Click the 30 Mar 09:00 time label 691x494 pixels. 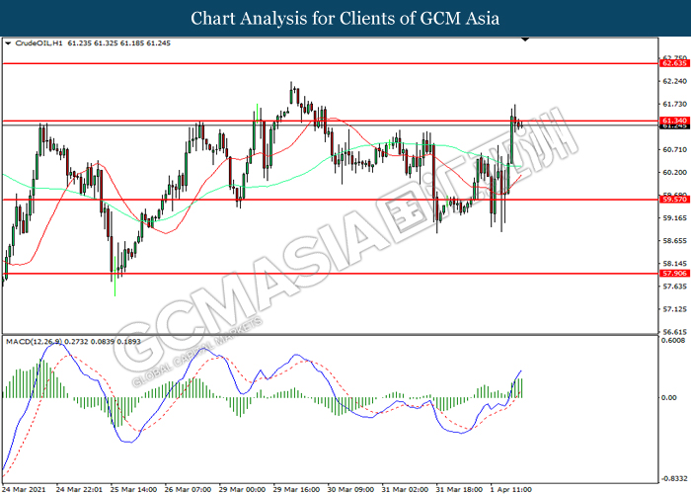pos(350,489)
